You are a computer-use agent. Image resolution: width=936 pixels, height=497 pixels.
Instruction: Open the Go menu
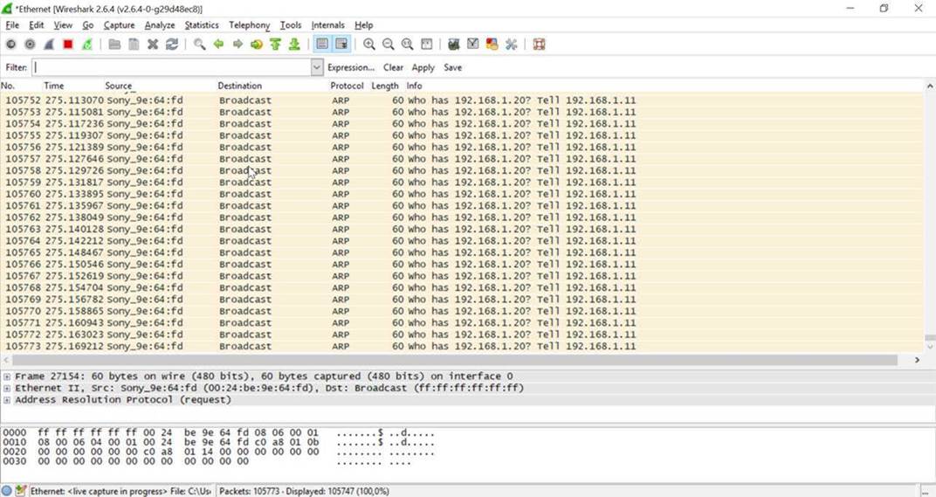coord(87,25)
